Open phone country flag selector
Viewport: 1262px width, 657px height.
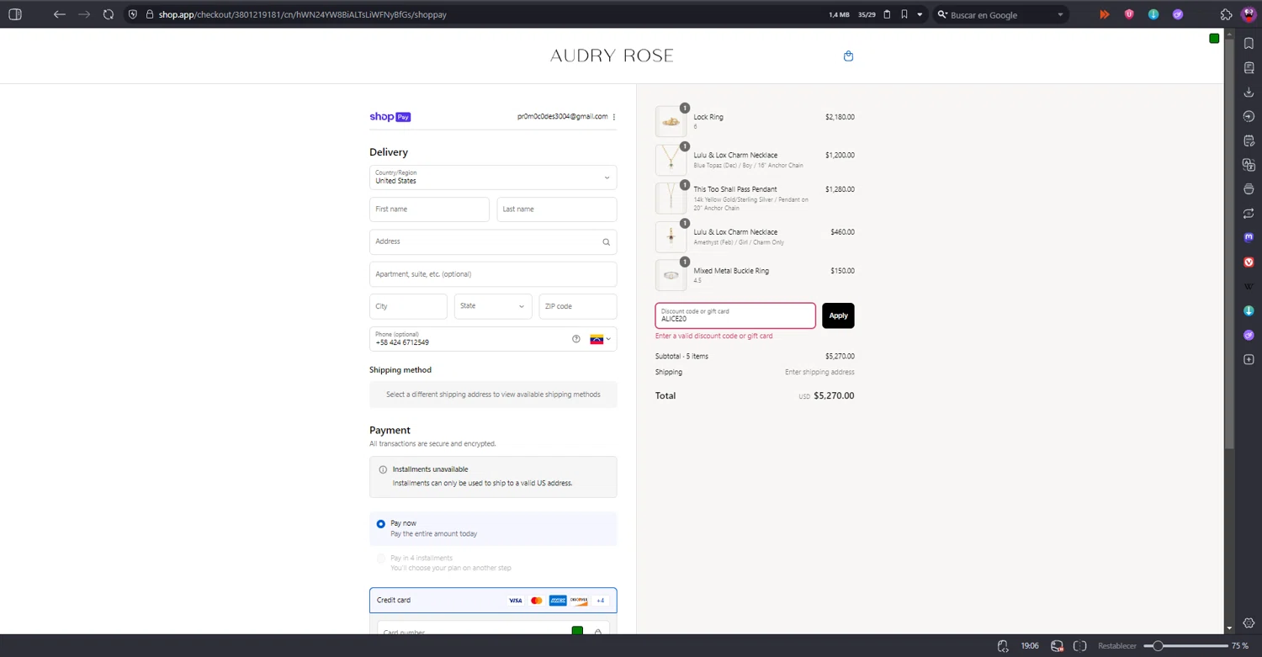(600, 339)
